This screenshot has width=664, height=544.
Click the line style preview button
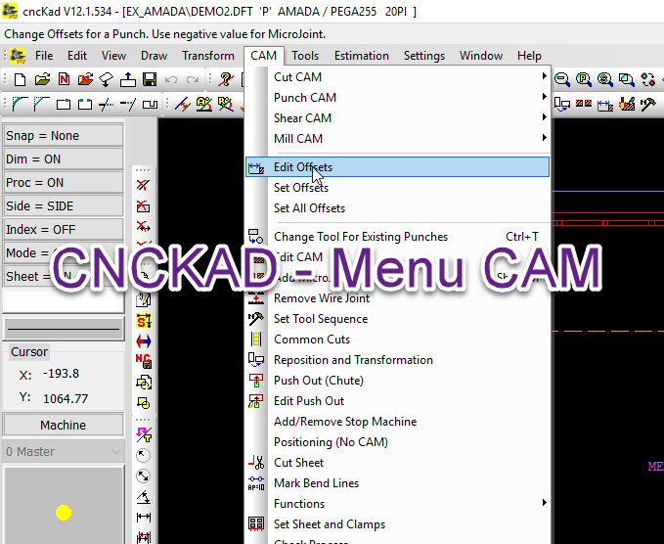[x=64, y=329]
